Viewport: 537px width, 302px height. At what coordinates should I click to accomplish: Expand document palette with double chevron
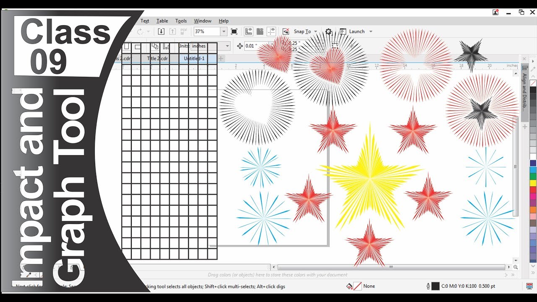coord(513,275)
